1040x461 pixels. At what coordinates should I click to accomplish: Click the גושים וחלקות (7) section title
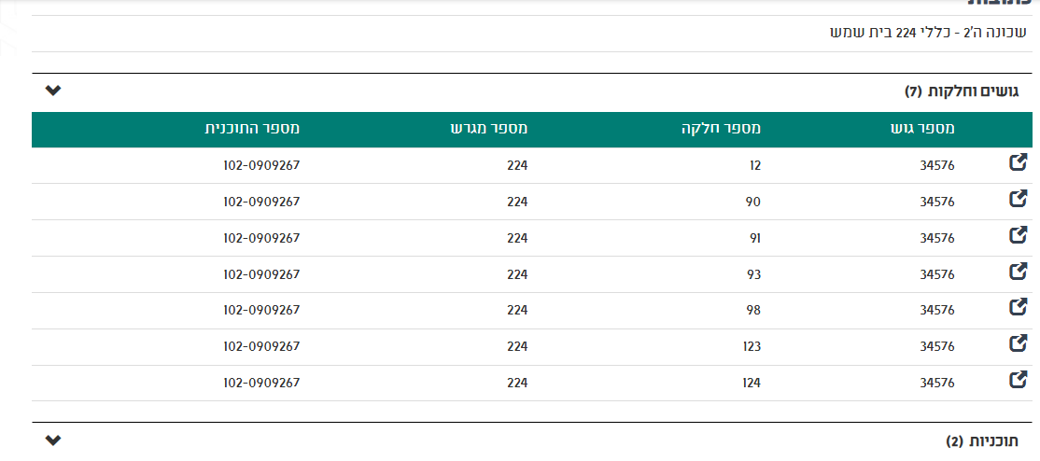962,91
